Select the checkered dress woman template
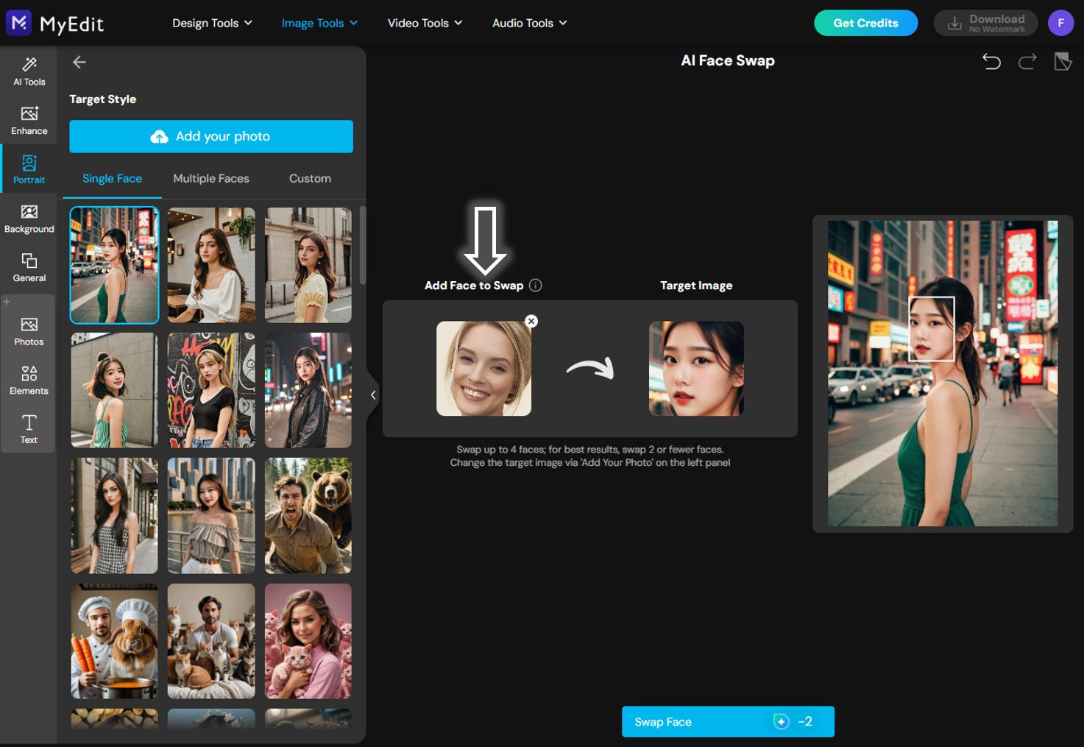The width and height of the screenshot is (1084, 747). (x=114, y=516)
